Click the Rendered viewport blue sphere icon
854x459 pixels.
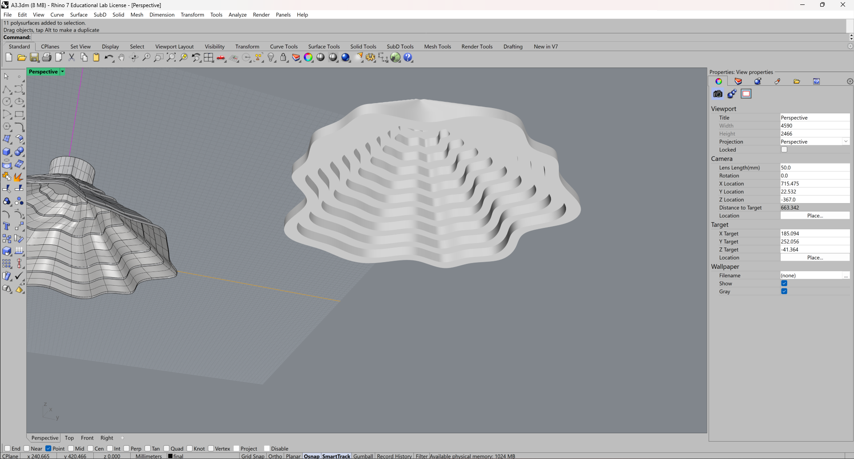coord(345,57)
